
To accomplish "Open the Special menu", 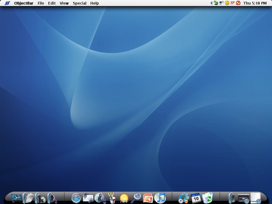I will point(79,3).
